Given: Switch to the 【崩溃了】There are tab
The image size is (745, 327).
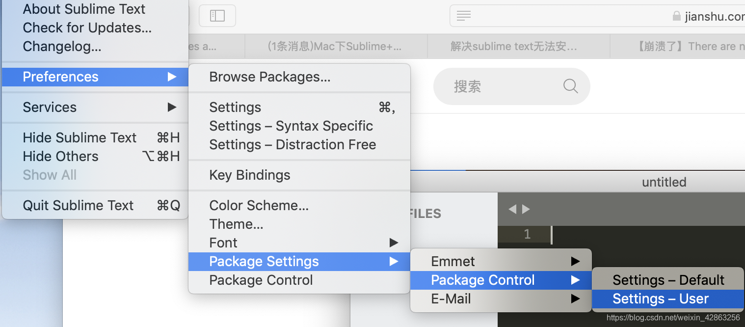Looking at the screenshot, I should click(678, 47).
